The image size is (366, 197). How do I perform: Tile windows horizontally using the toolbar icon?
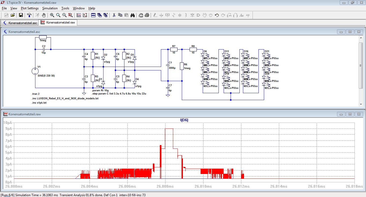coord(93,15)
